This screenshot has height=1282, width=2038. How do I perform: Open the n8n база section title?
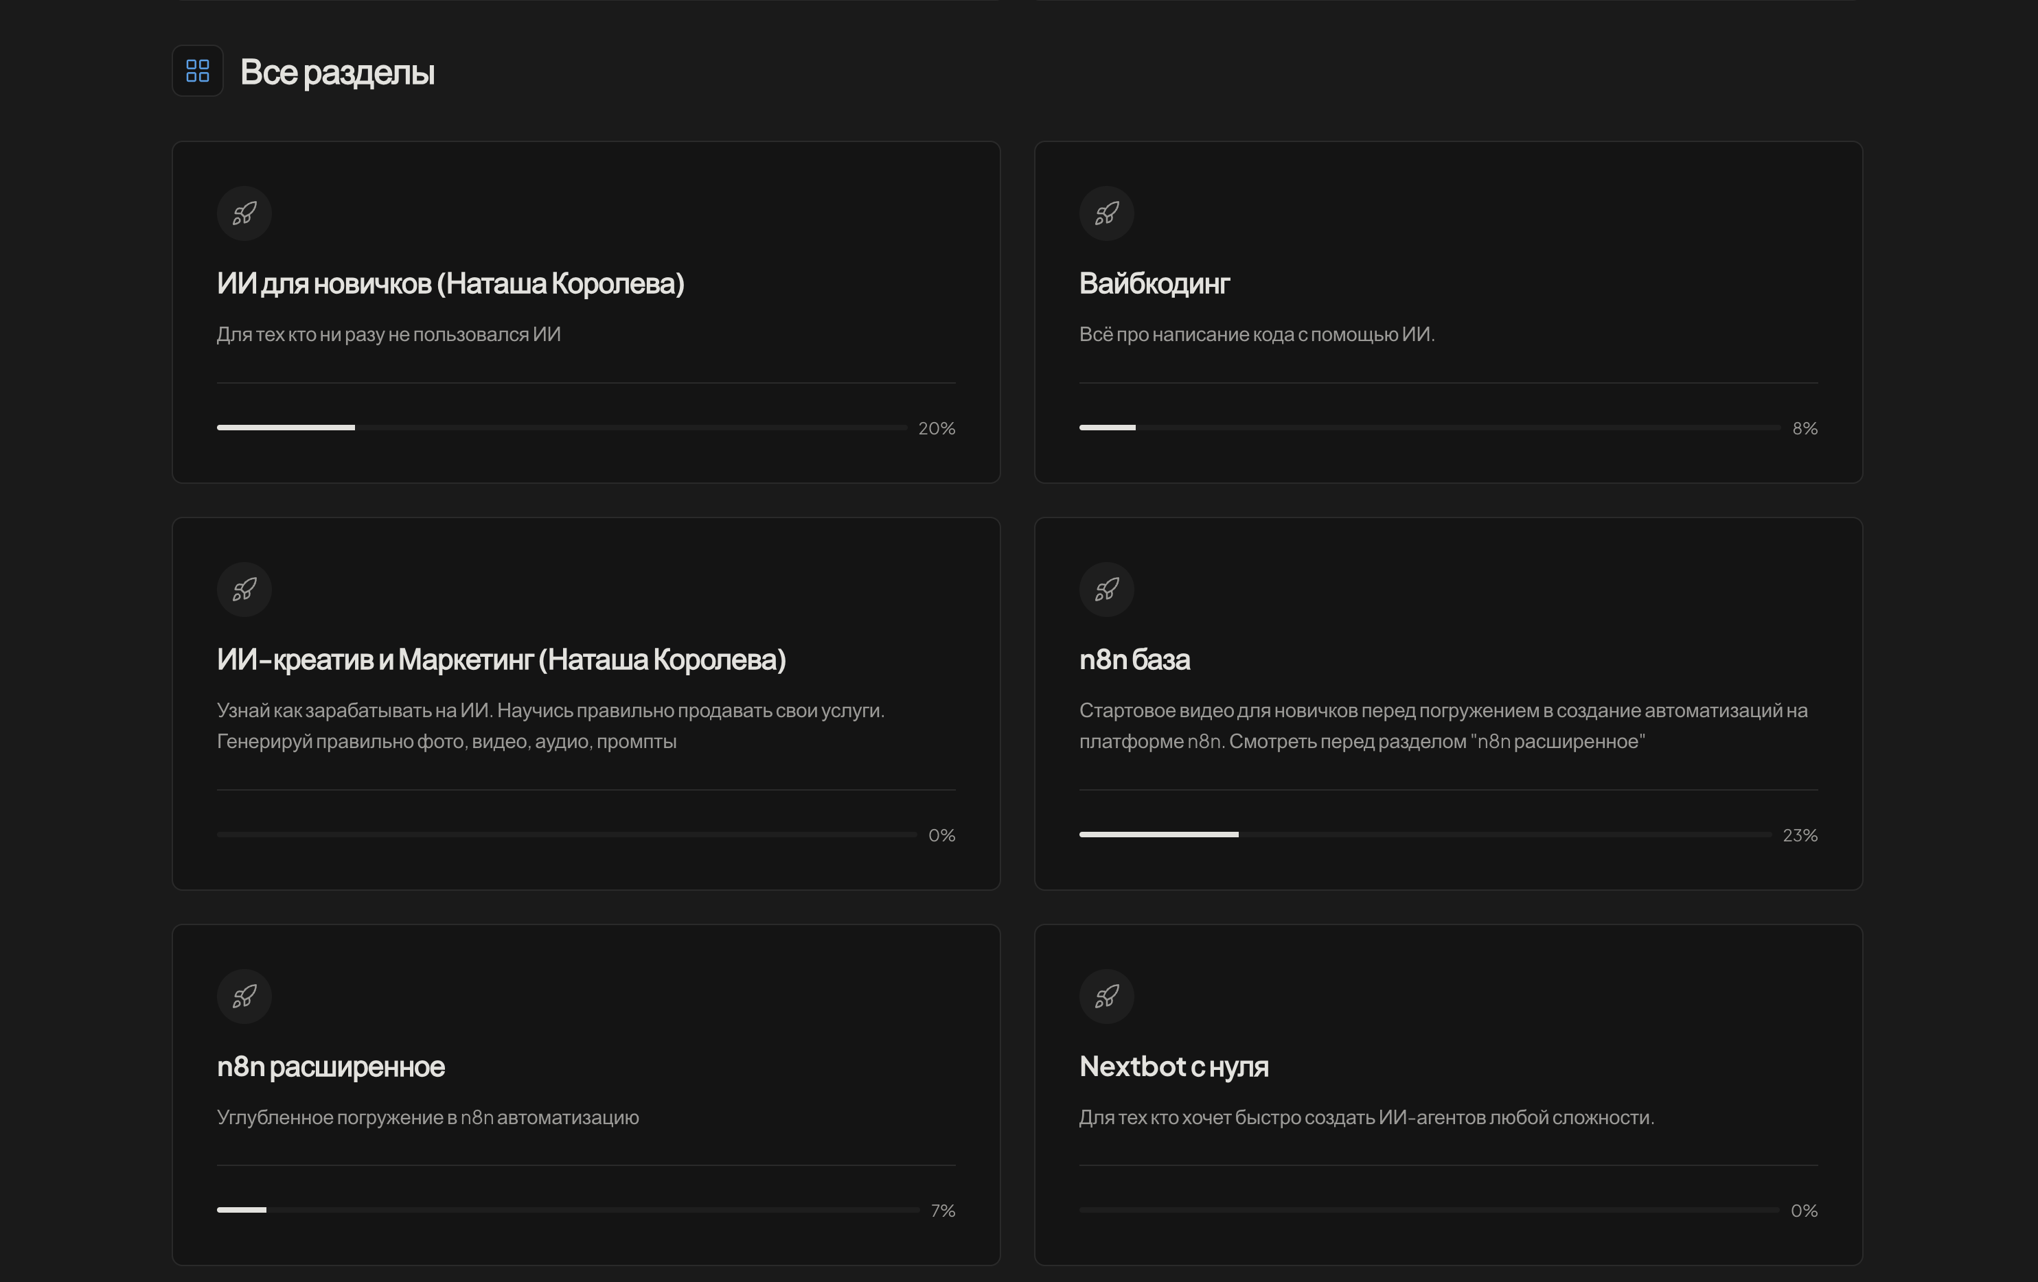1134,660
